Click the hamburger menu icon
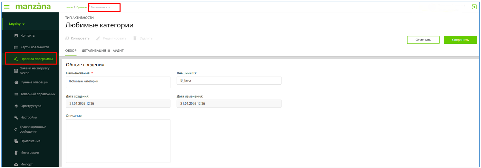The width and height of the screenshot is (481, 168). (7, 7)
